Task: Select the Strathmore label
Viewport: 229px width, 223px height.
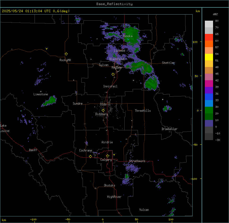Action: pyautogui.click(x=137, y=161)
